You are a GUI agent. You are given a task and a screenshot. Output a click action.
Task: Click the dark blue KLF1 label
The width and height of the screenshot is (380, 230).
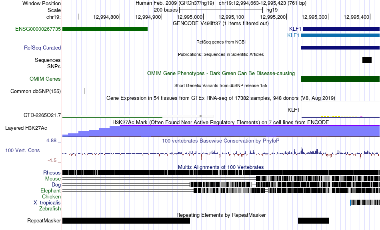pos(295,29)
